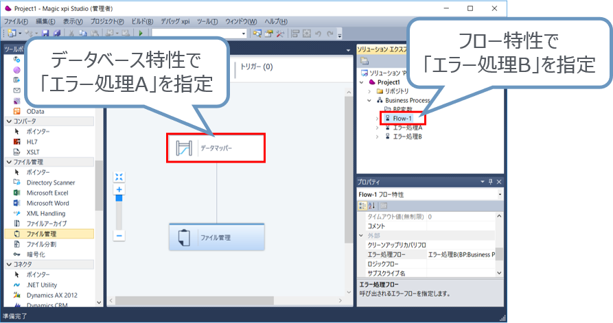The height and width of the screenshot is (323, 613).
Task: Select the HL7 converter component
Action: 32,141
